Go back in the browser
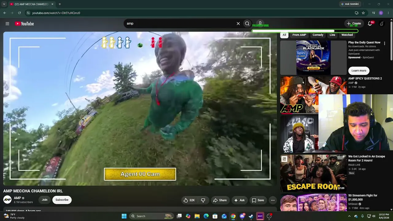 pos(5,13)
